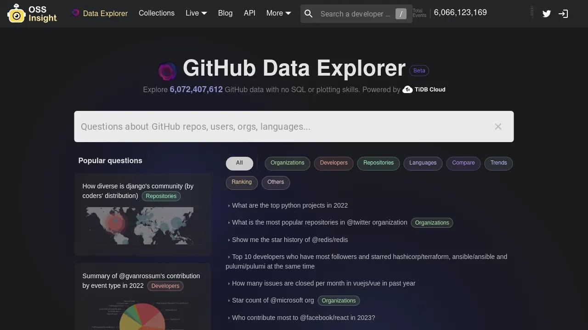Filter by Others chip
This screenshot has height=330, width=588.
pos(276,182)
